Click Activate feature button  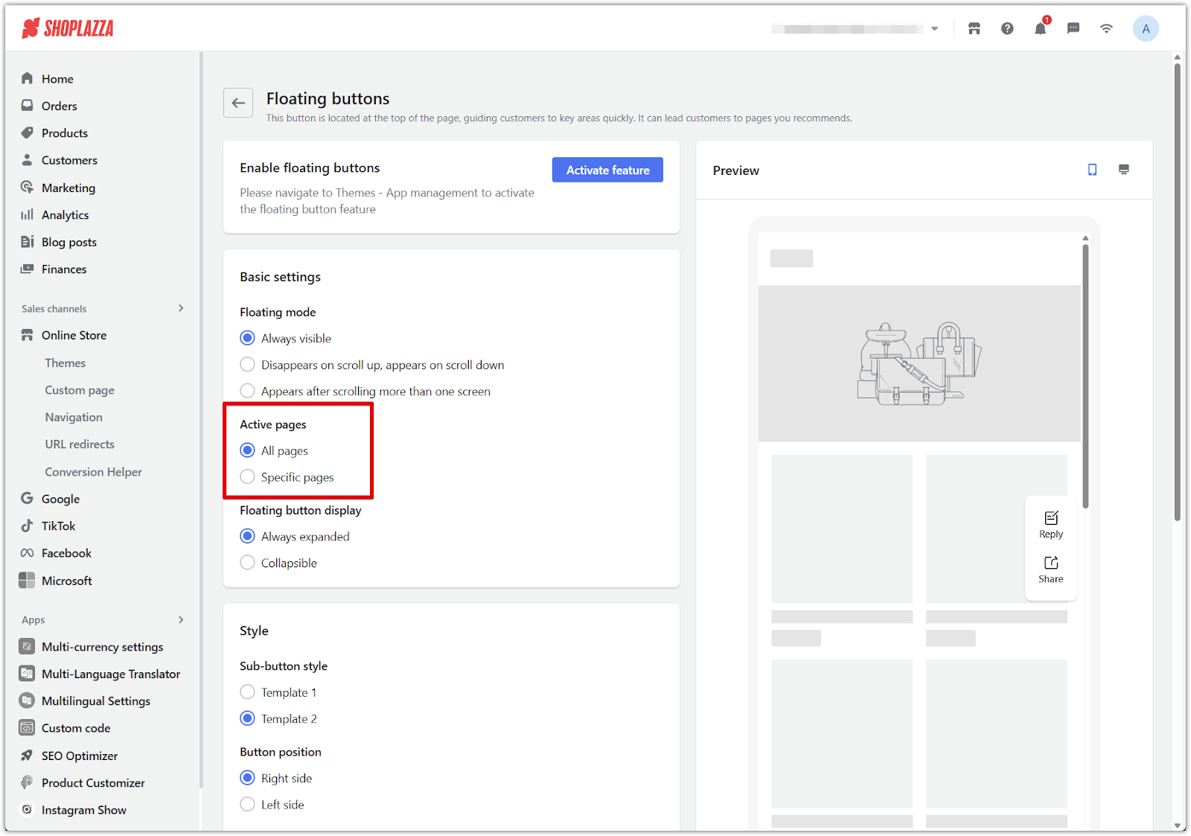607,170
